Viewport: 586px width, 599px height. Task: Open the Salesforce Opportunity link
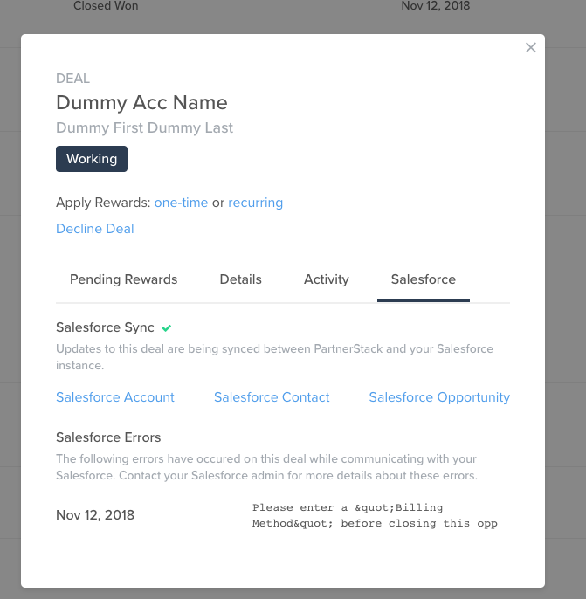click(x=439, y=397)
